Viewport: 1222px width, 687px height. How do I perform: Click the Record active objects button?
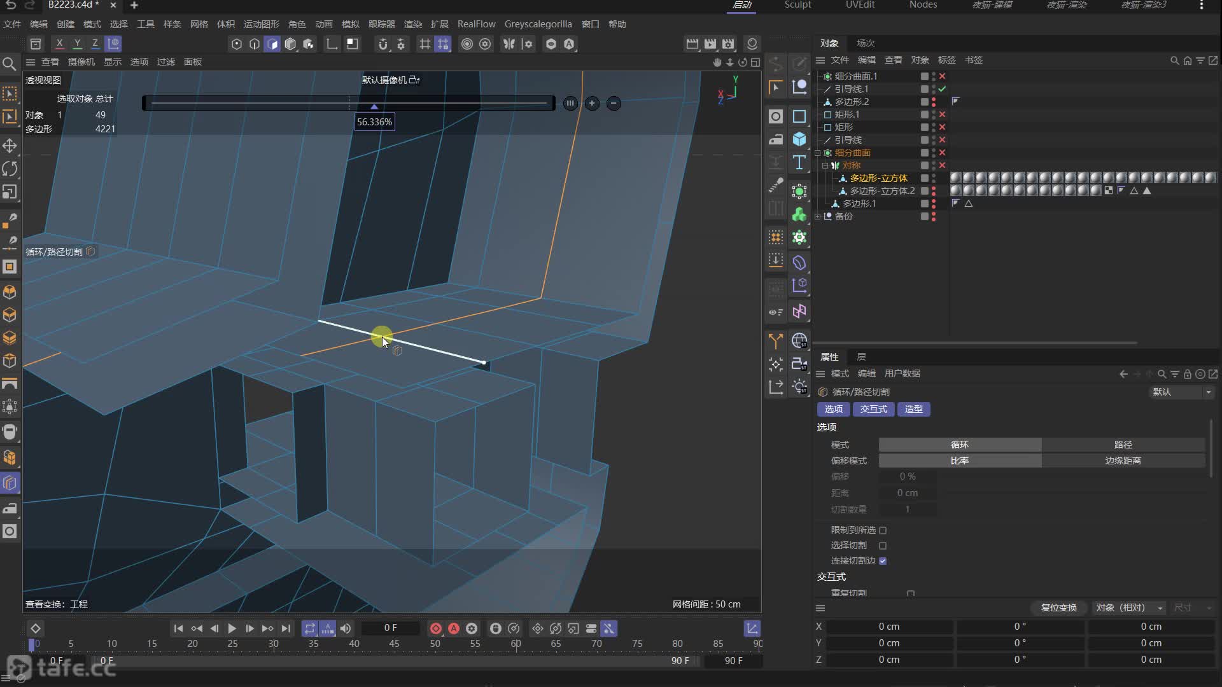point(436,628)
